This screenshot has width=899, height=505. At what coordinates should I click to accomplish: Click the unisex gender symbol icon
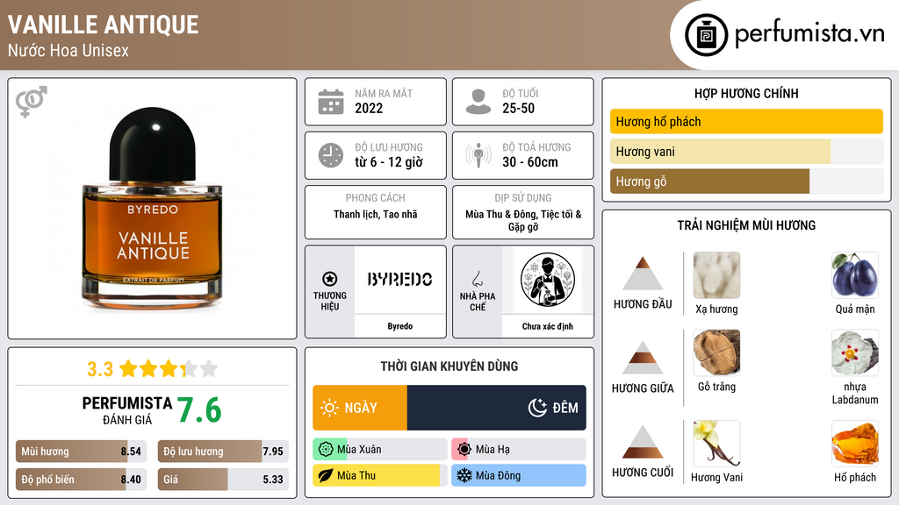tap(32, 102)
